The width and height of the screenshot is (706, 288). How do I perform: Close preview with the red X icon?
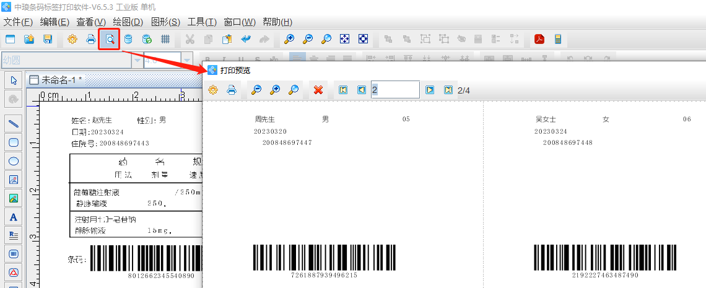point(318,90)
